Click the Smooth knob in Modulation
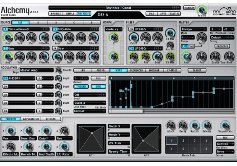 point(59,70)
